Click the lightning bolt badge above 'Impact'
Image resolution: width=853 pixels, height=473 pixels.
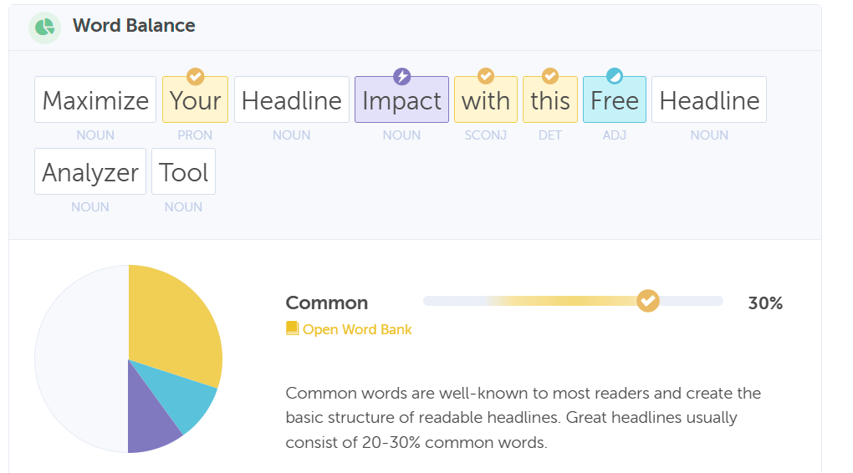402,77
